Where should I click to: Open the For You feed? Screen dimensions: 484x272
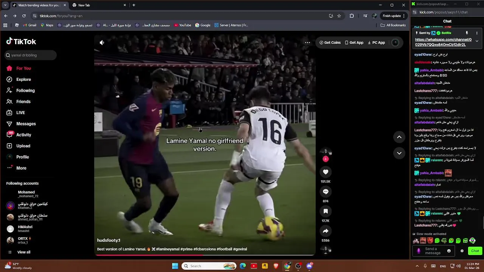coord(23,68)
